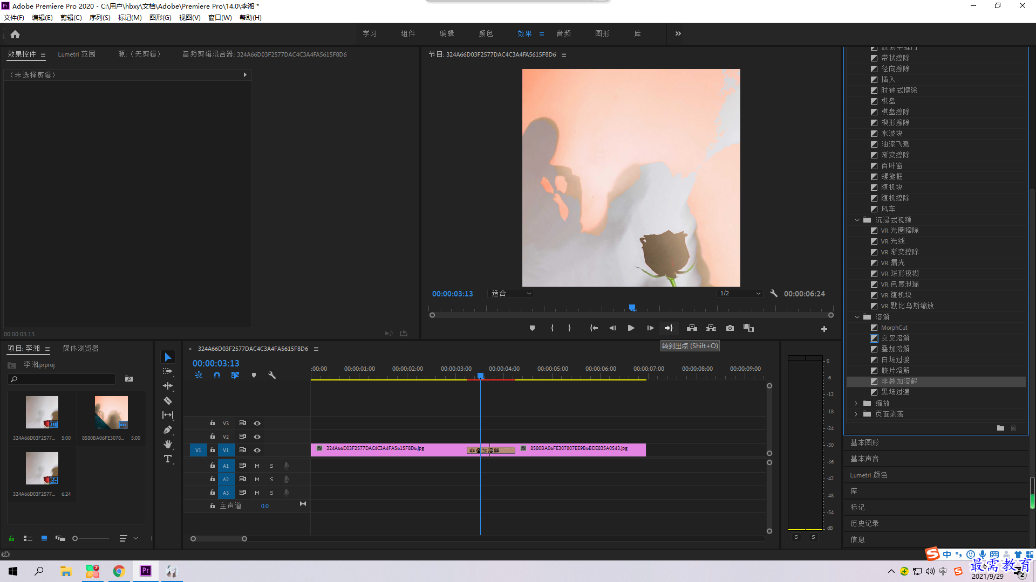Step forward one frame
The height and width of the screenshot is (582, 1036).
tap(650, 328)
